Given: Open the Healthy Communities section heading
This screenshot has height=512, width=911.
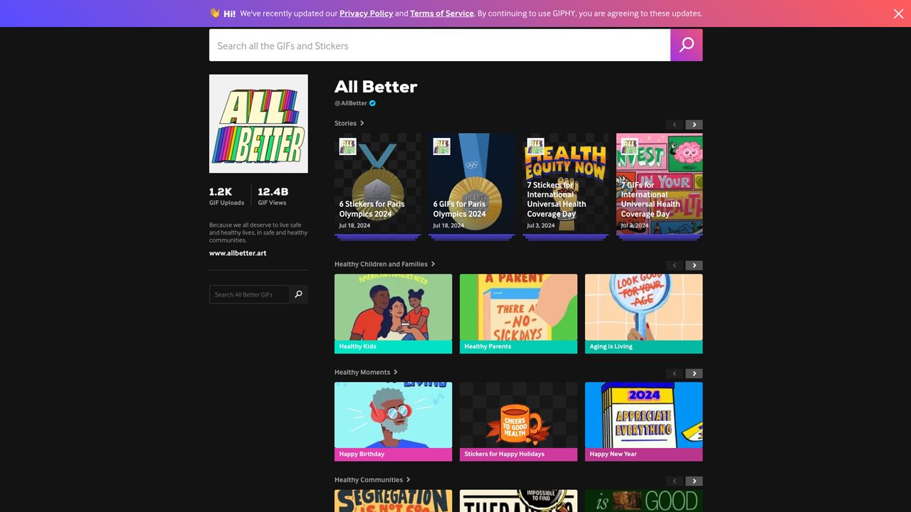Looking at the screenshot, I should [373, 480].
